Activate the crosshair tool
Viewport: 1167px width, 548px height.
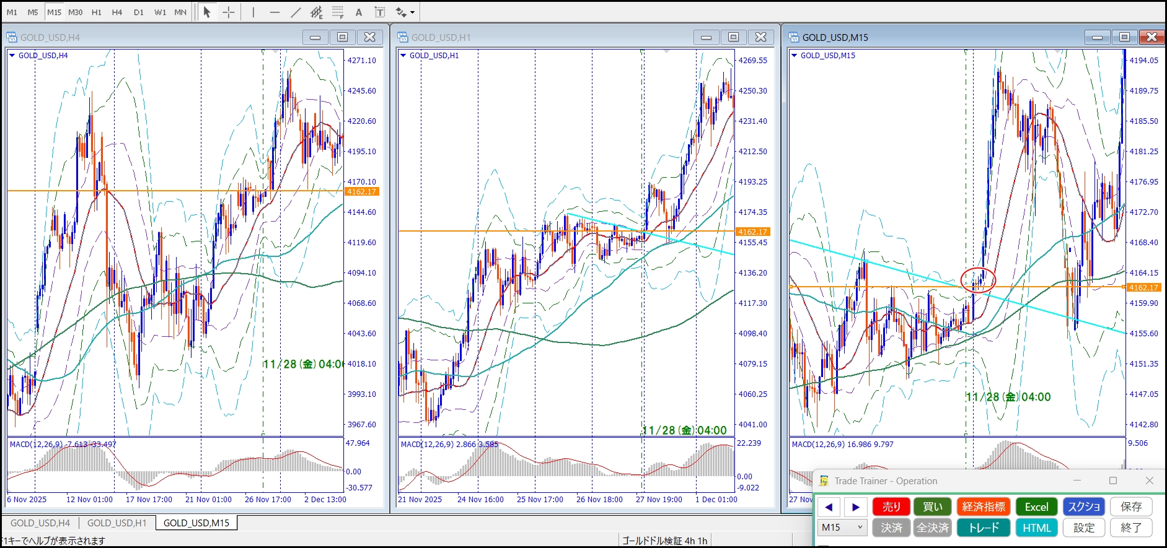click(229, 12)
